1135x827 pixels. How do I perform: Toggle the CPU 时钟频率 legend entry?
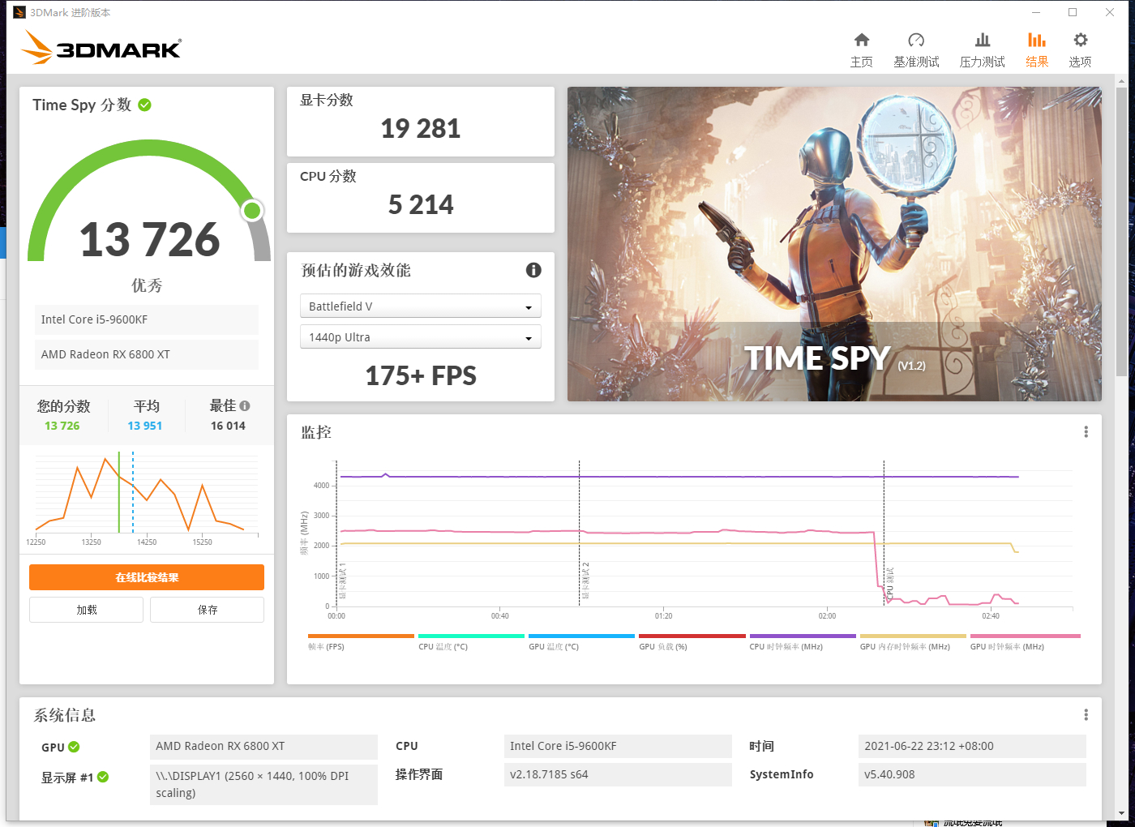pos(803,642)
